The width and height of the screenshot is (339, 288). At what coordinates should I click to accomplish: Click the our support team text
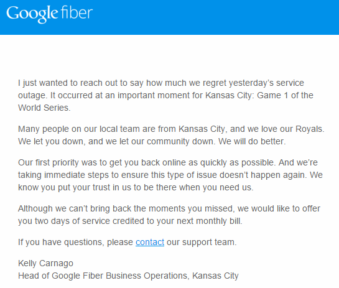coord(202,242)
